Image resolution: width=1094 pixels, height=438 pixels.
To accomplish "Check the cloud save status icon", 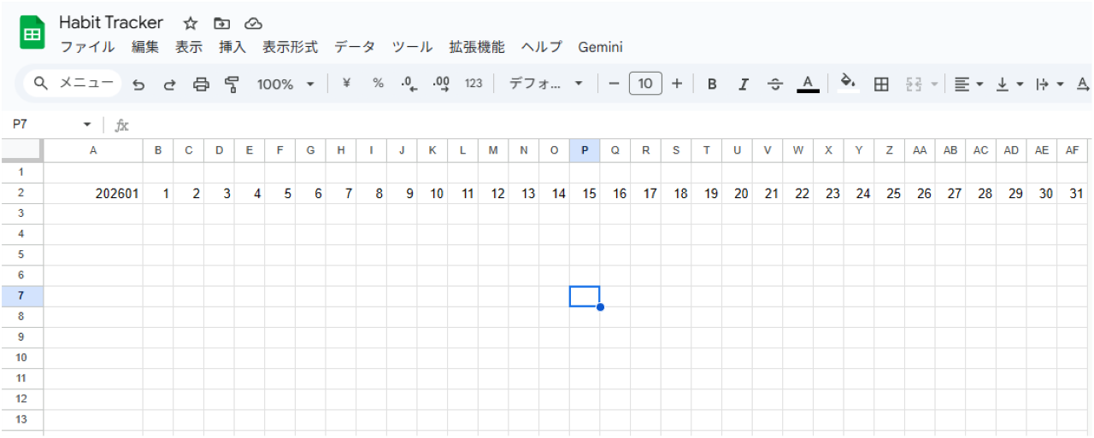I will tap(253, 24).
